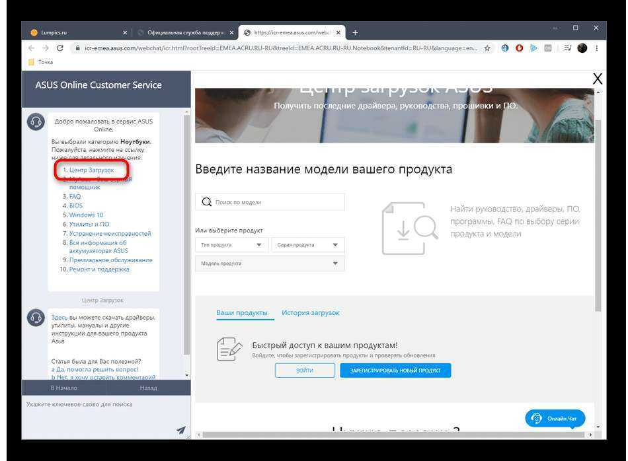This screenshot has height=461, width=628.
Task: Expand the Серия продукта dropdown
Action: click(x=307, y=245)
